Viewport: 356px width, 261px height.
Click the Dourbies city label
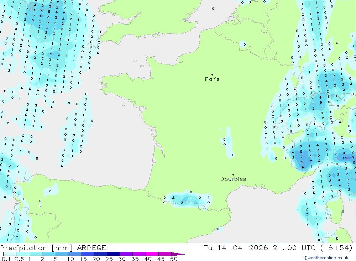[x=233, y=179]
